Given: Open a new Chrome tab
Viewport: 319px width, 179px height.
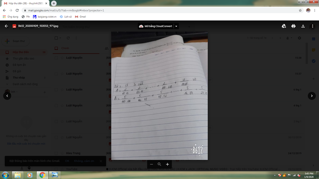Looking at the screenshot, I should click(x=54, y=3).
